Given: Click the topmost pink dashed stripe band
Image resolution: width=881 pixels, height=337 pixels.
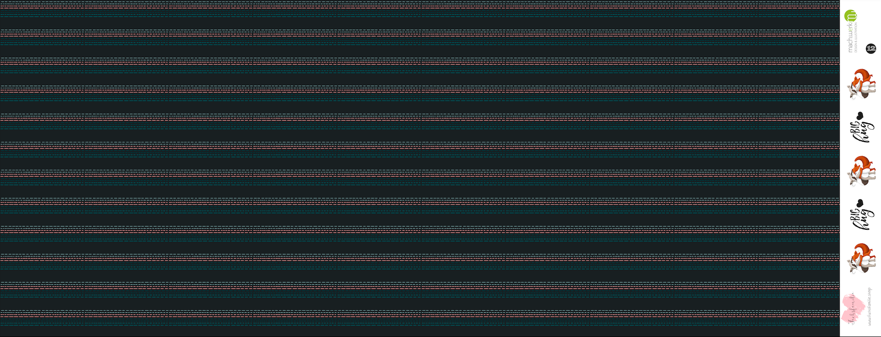Looking at the screenshot, I should (413, 8).
